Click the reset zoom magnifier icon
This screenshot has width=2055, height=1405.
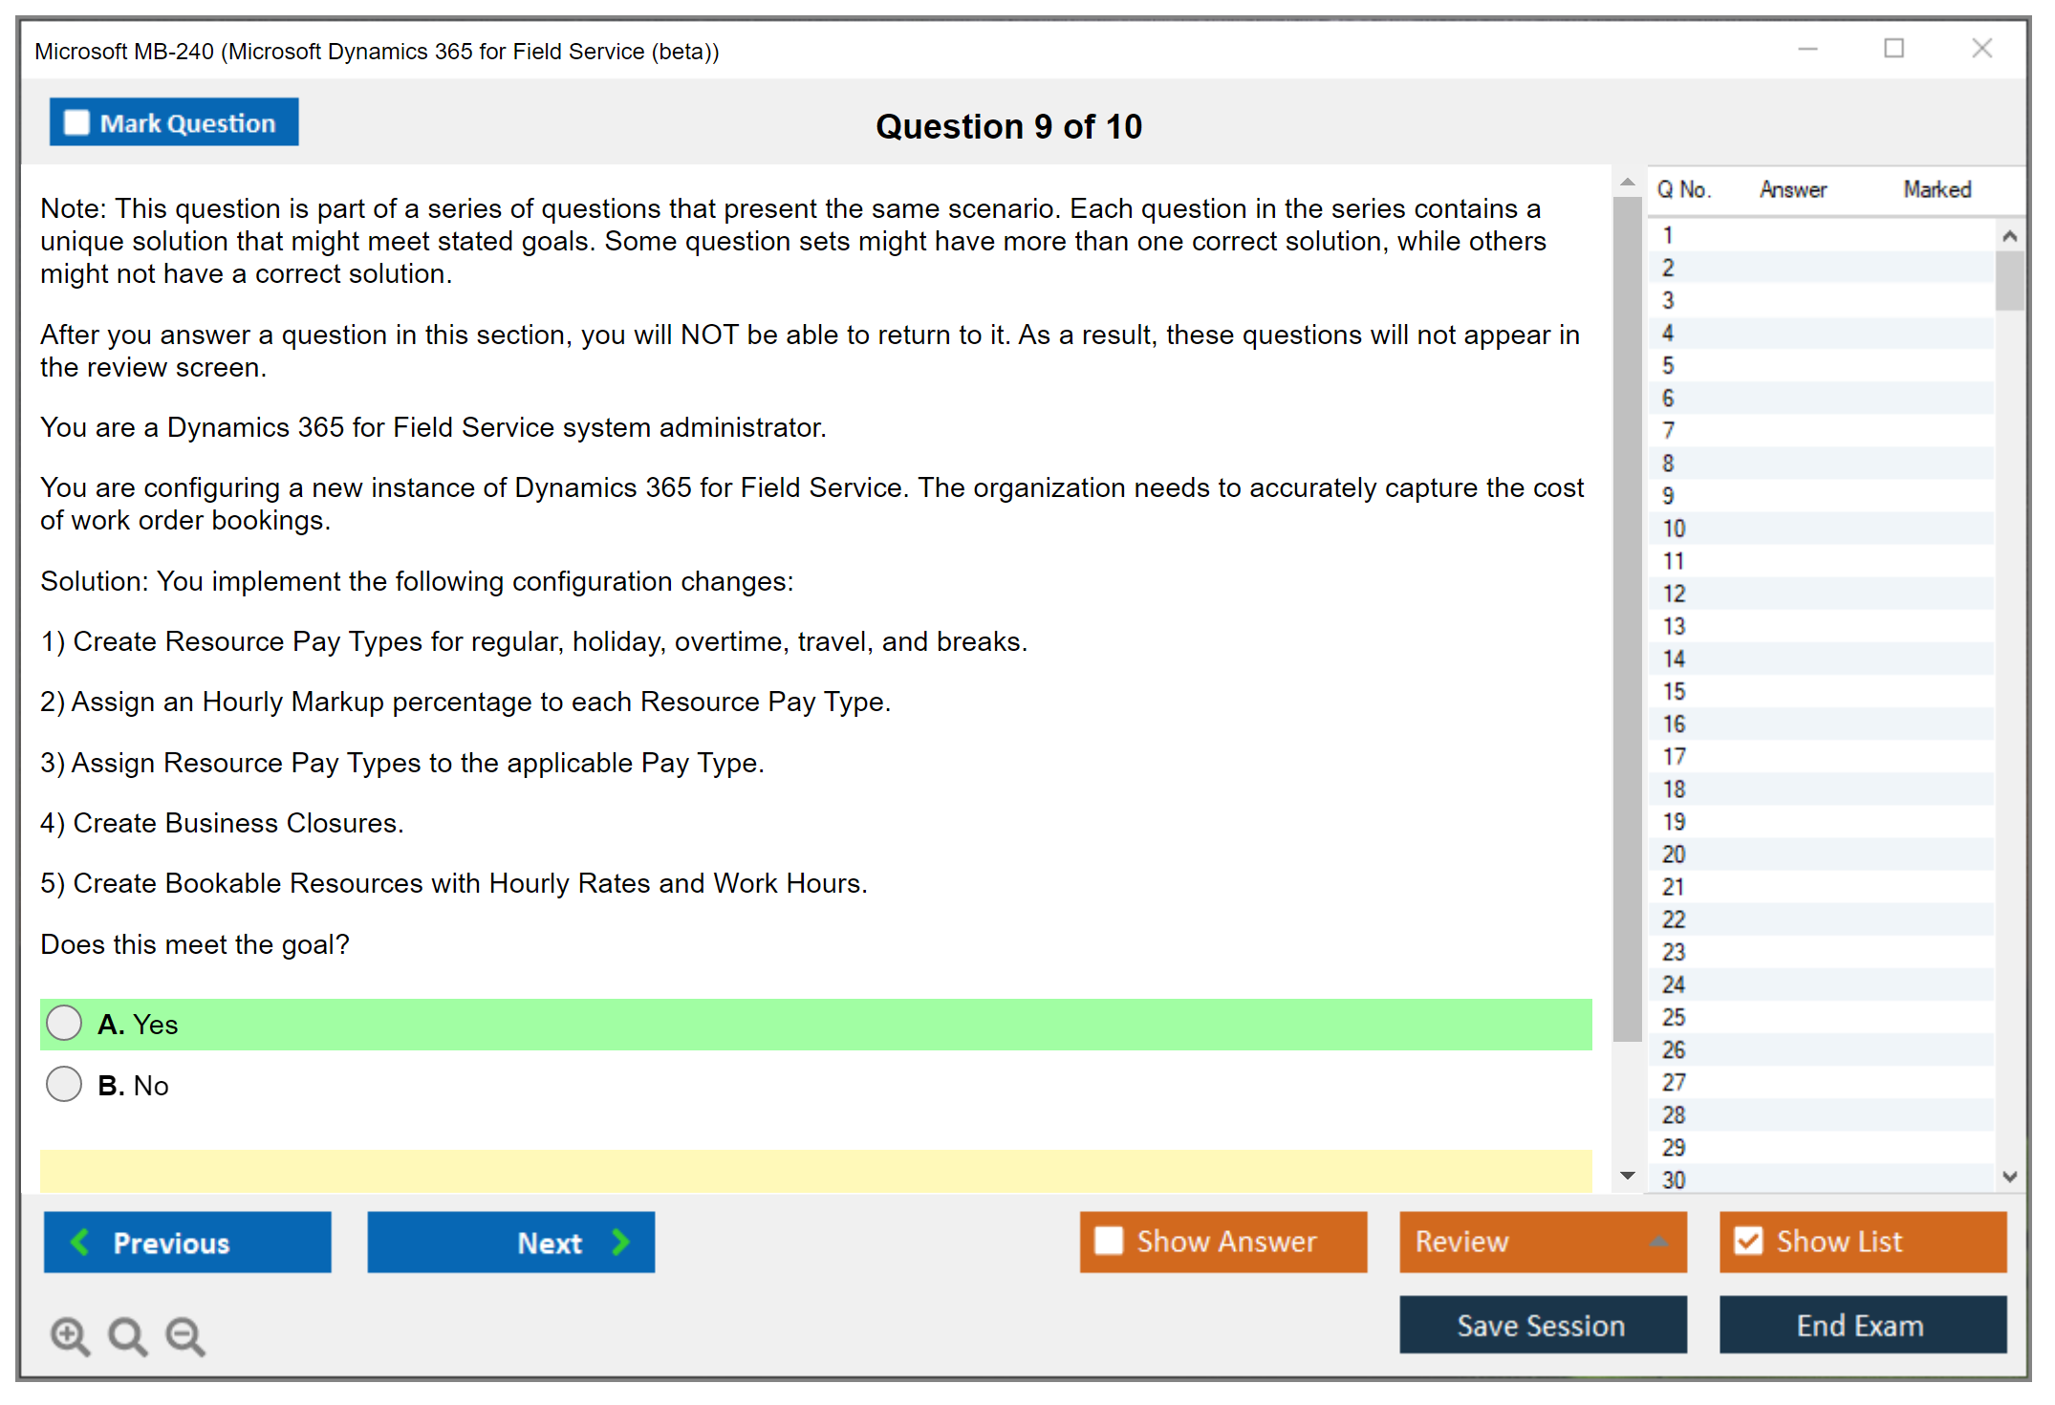click(x=127, y=1335)
